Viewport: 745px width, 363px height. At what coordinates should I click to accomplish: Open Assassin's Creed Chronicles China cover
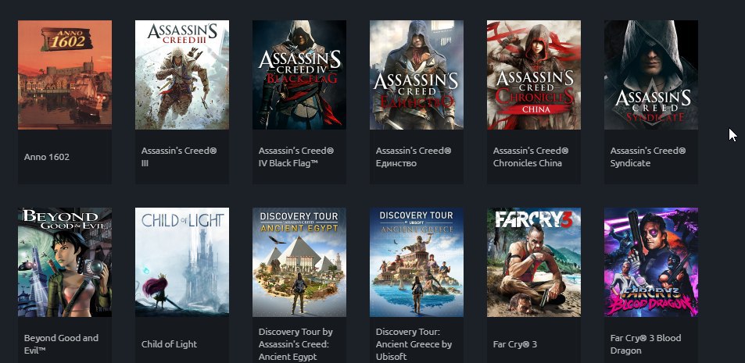coord(534,74)
